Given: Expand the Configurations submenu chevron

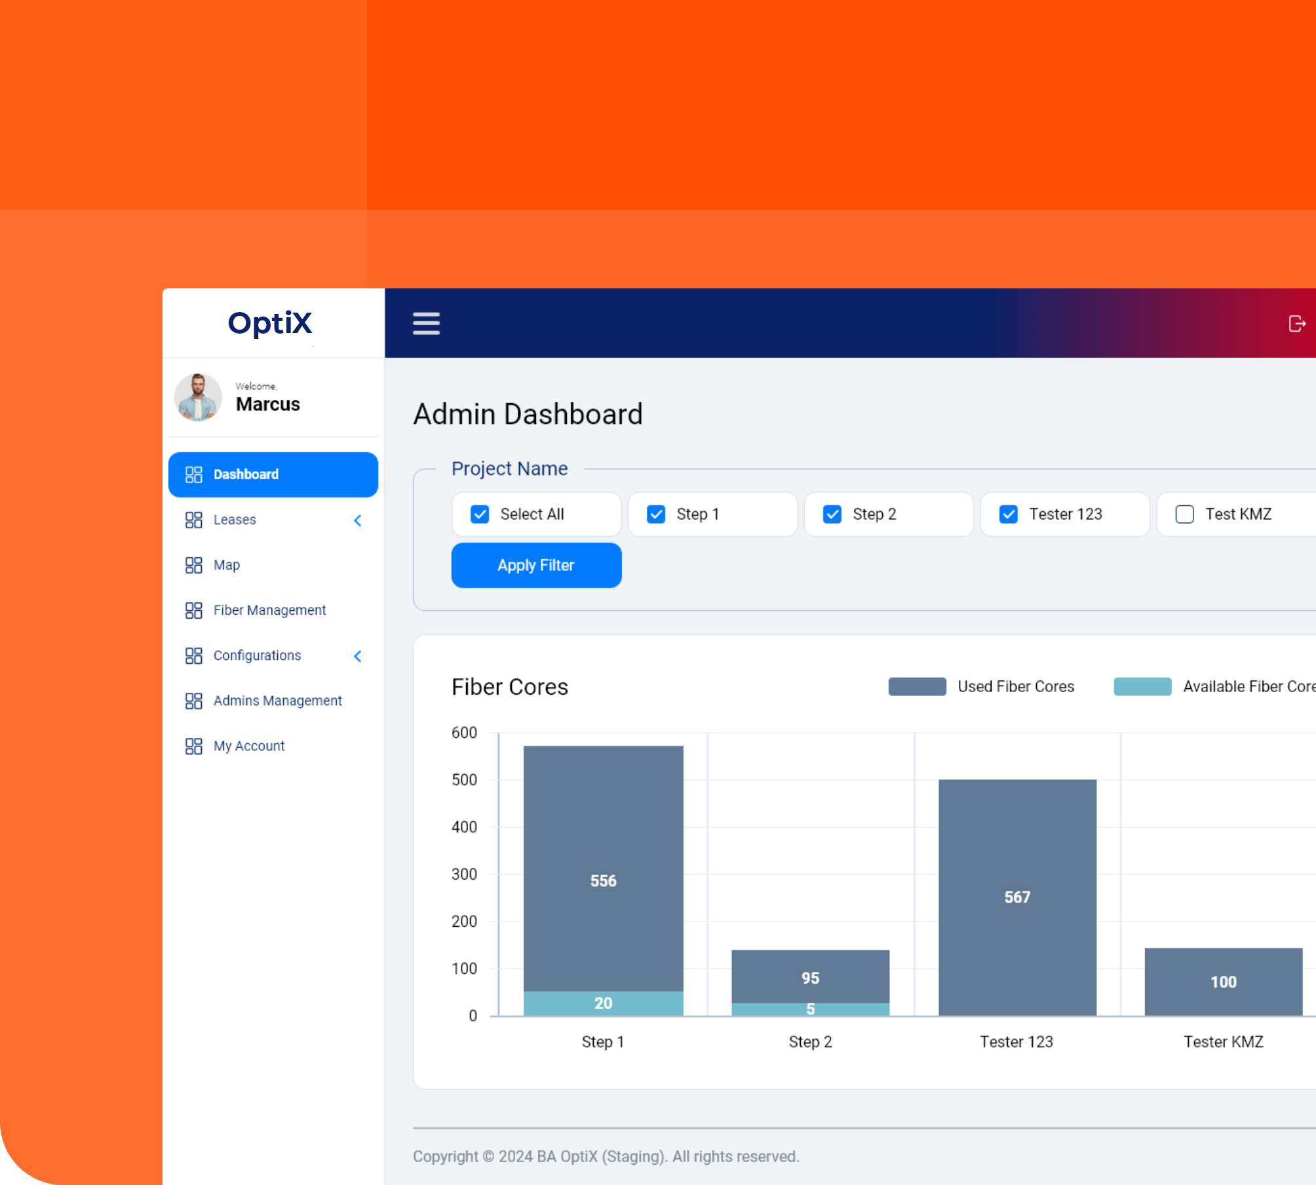Looking at the screenshot, I should tap(358, 656).
